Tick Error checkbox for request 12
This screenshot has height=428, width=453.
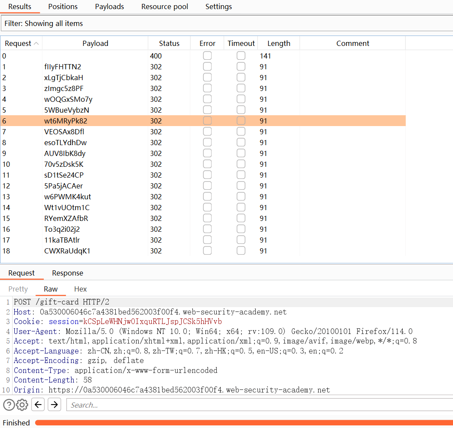tap(208, 186)
